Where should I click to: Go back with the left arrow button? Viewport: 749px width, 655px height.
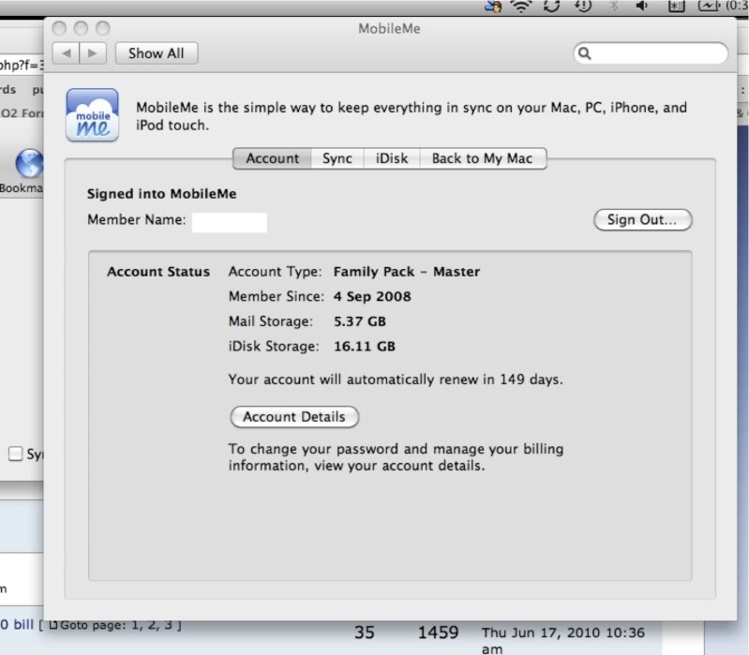click(66, 53)
